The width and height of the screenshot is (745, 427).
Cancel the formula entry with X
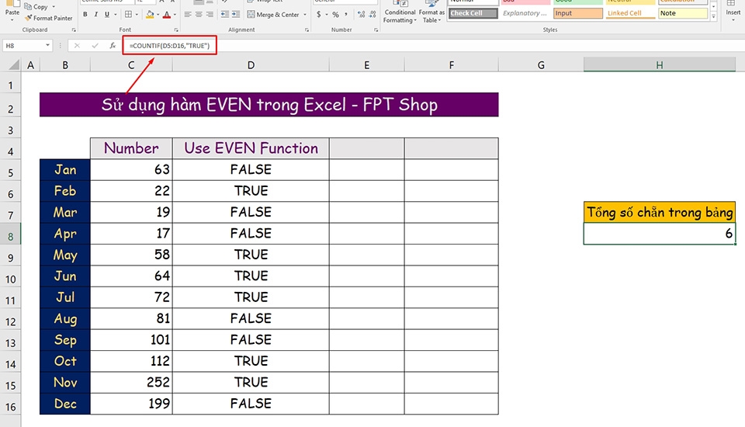pyautogui.click(x=77, y=46)
